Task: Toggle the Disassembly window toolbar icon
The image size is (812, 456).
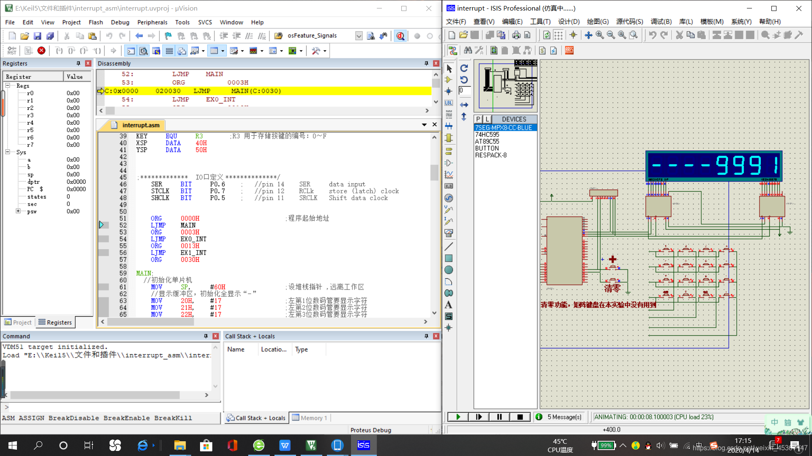Action: pyautogui.click(x=144, y=51)
